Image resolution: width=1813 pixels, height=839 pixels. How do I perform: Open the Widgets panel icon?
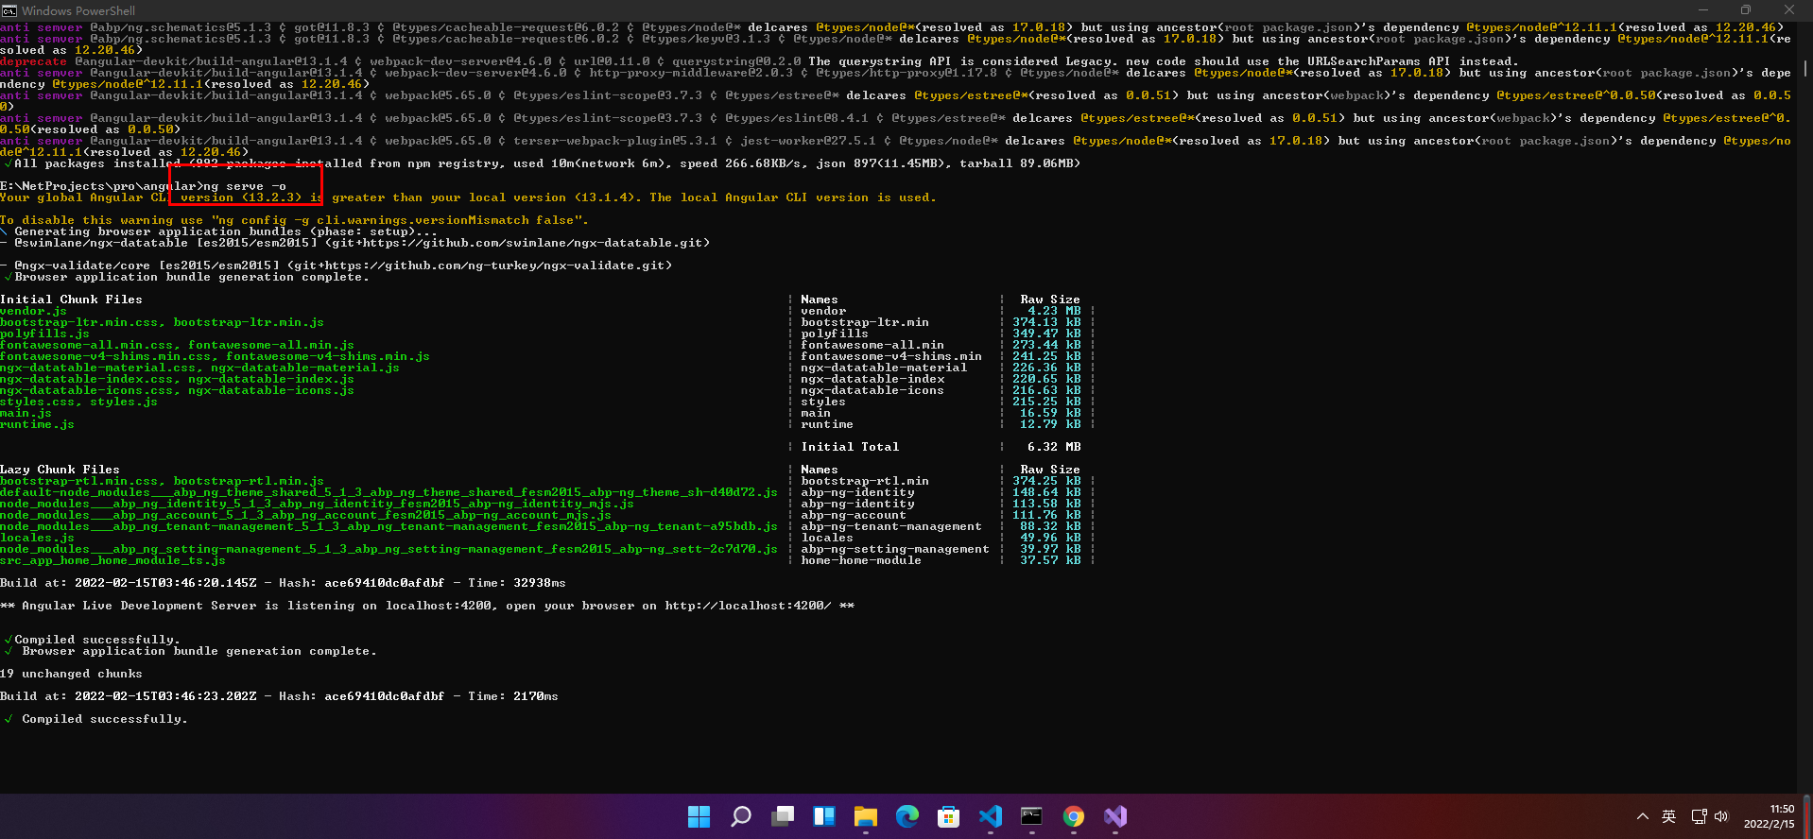click(824, 816)
